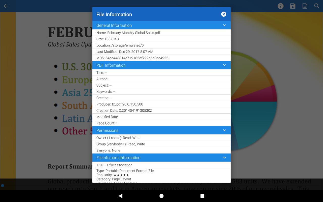Screen dimensions: 323x202
Task: Tap the Title: -- row
Action: (161, 72)
